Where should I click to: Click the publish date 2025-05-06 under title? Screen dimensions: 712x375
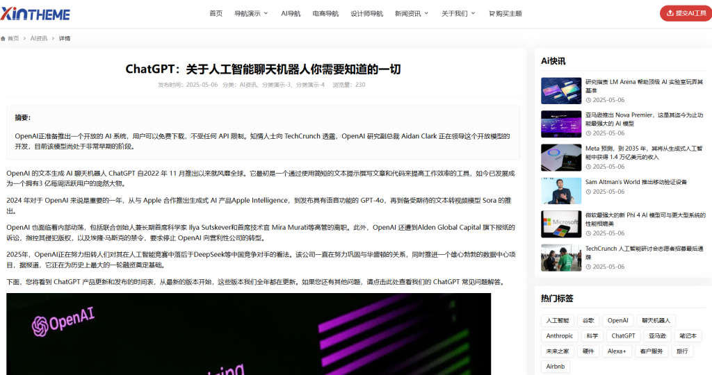[202, 85]
